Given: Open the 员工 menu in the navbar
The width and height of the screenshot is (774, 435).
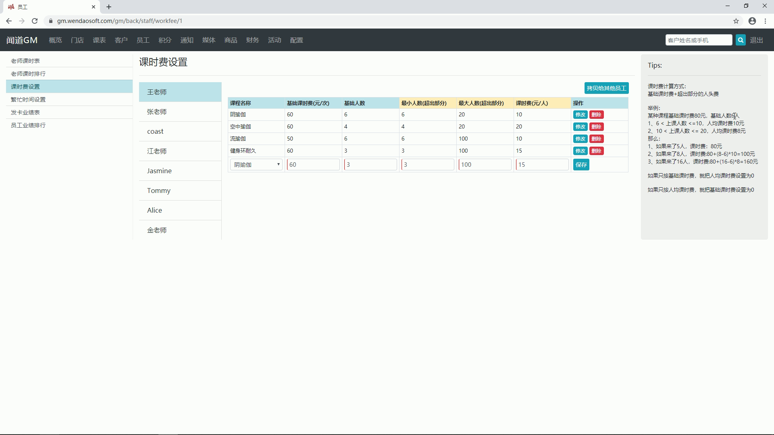Looking at the screenshot, I should coord(143,40).
